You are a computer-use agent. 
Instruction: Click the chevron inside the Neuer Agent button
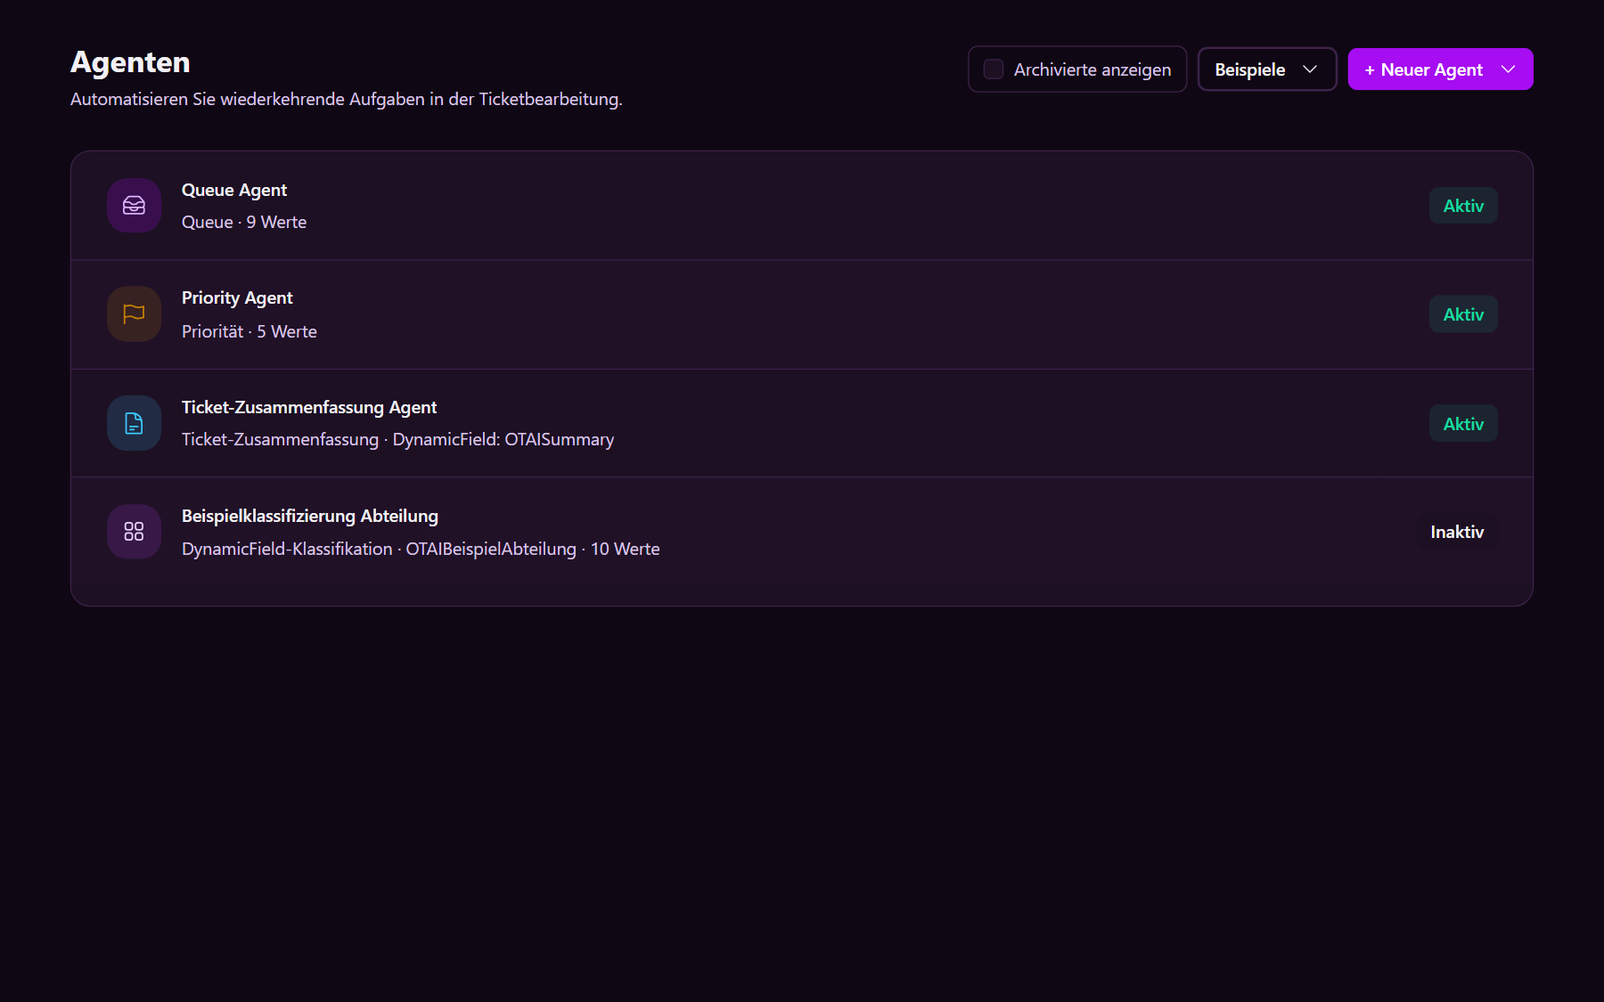point(1508,69)
